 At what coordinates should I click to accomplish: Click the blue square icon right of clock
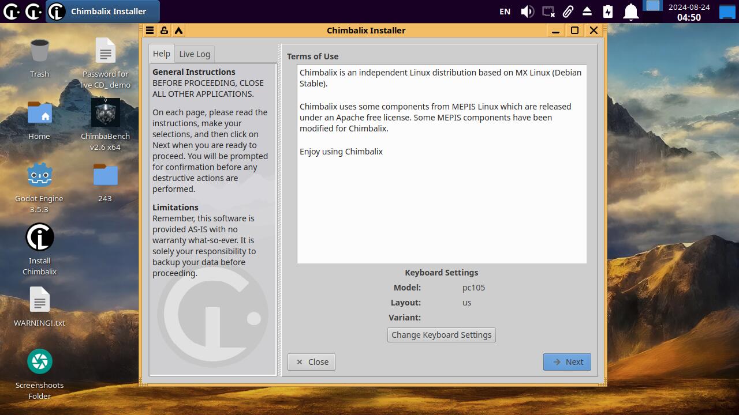click(727, 11)
